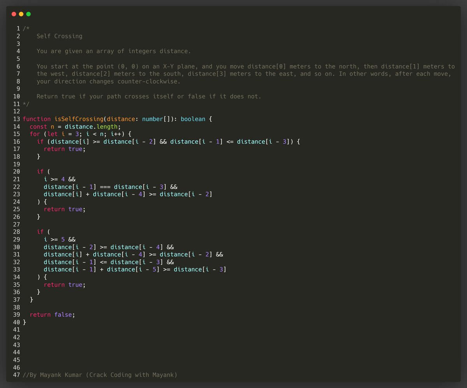Click 'distance[i - 3]' on line 16
Screen dimensions: 467x388
(x=263, y=141)
